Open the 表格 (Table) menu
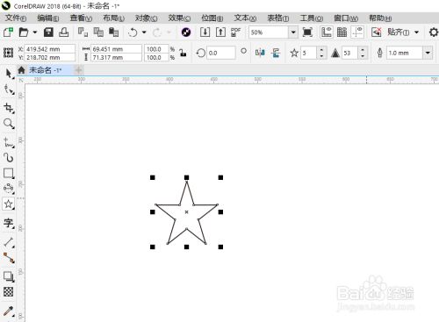Viewport: 439px width, 322px height. (278, 18)
